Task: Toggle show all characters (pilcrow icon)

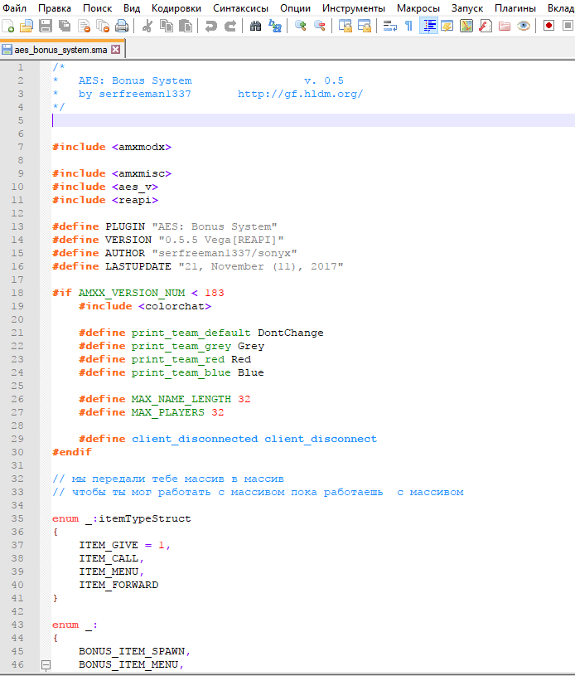Action: point(408,27)
